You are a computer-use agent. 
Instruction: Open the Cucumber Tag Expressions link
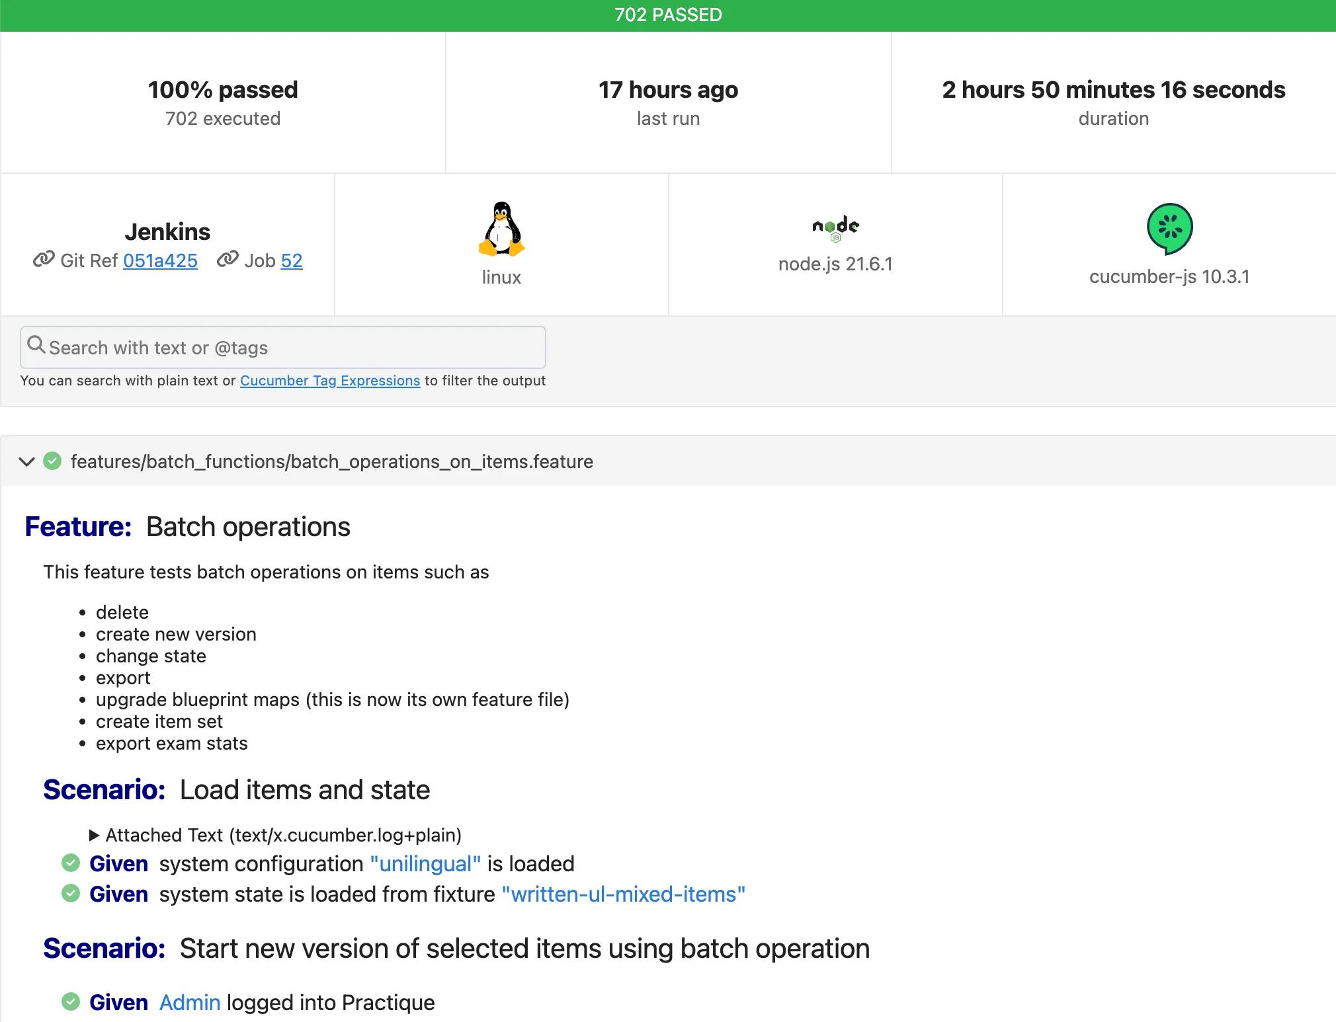(330, 380)
